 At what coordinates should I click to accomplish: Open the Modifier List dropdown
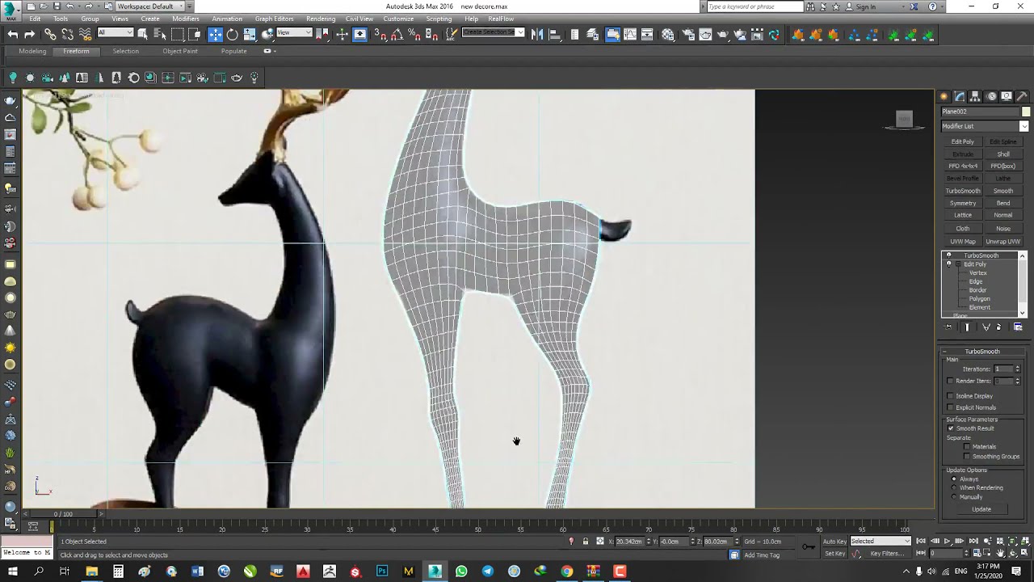pyautogui.click(x=985, y=126)
